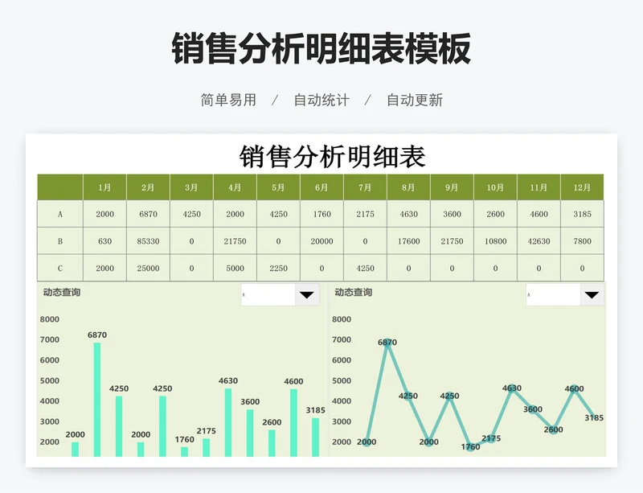Select table cell 4250 in row C
The height and width of the screenshot is (493, 643).
coord(366,268)
